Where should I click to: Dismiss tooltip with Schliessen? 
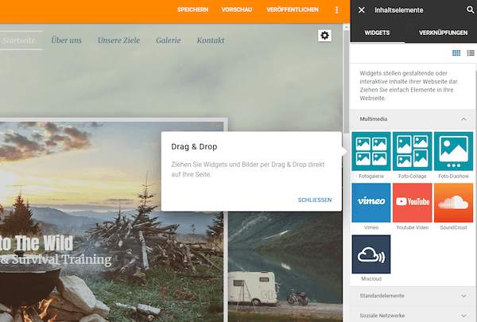[x=315, y=200]
